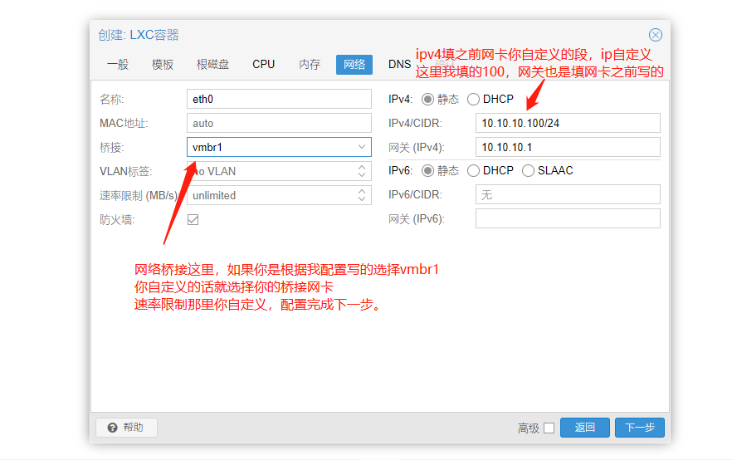
Task: Enable the 高级 advanced checkbox
Action: (549, 428)
